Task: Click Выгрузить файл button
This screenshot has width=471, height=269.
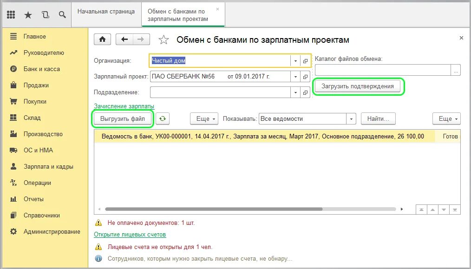Action: pos(123,119)
